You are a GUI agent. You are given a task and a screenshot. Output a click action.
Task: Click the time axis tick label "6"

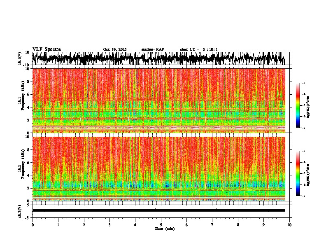[187, 225]
